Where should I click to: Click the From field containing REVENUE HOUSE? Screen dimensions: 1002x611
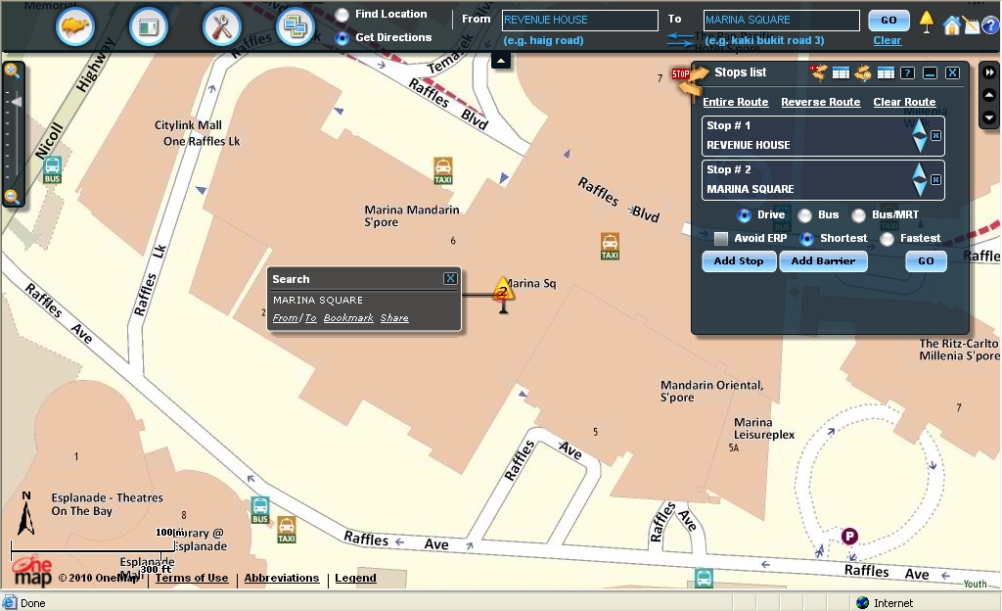coord(579,19)
